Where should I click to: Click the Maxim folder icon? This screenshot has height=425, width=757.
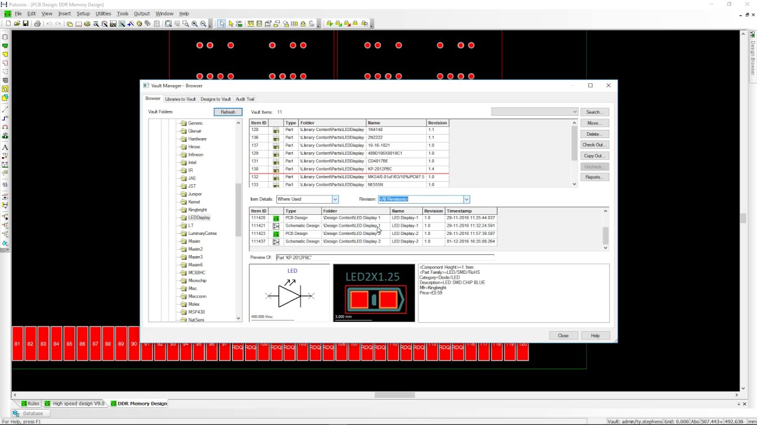pos(183,241)
